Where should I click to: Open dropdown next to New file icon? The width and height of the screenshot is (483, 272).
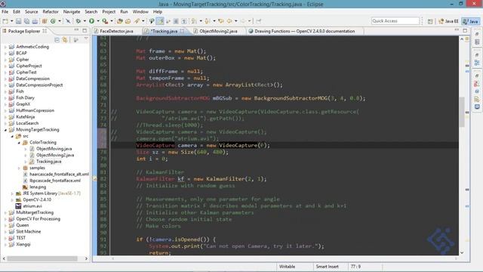point(12,21)
